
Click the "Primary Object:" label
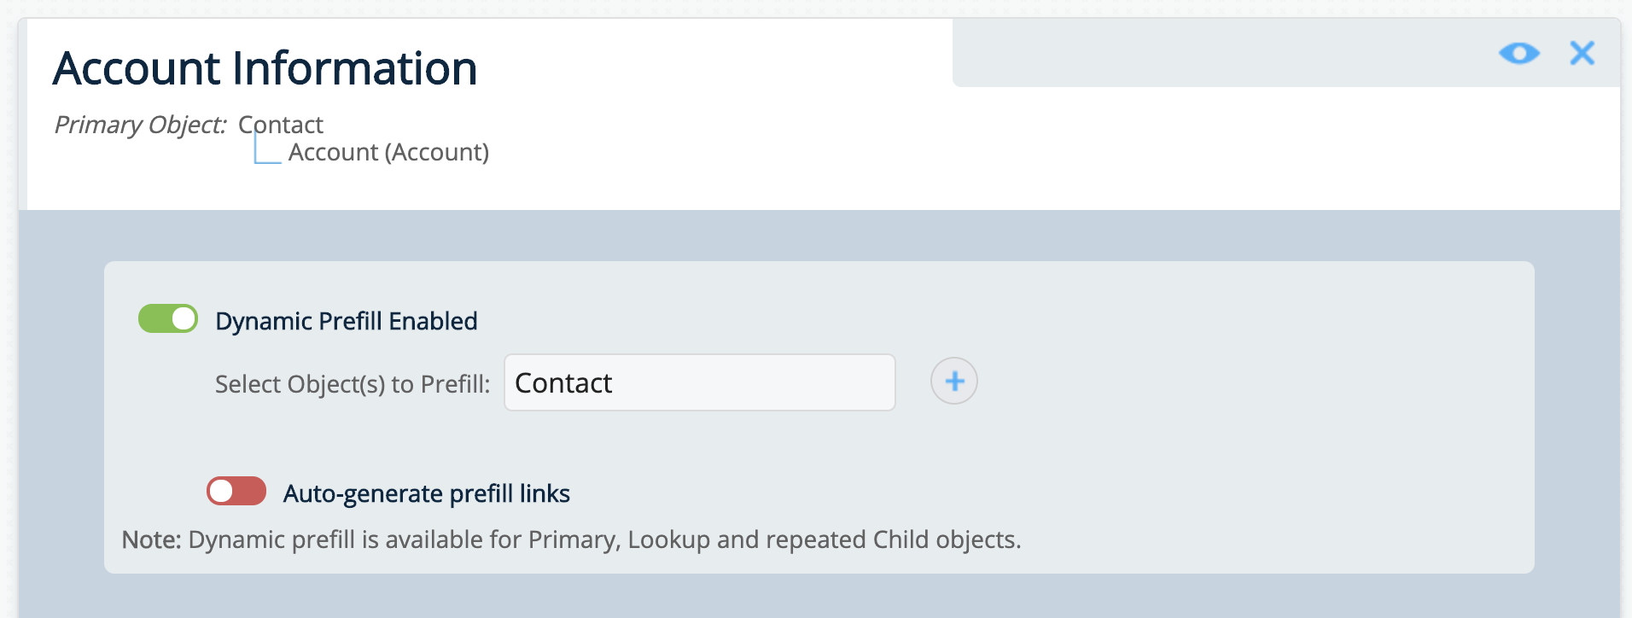(x=140, y=125)
